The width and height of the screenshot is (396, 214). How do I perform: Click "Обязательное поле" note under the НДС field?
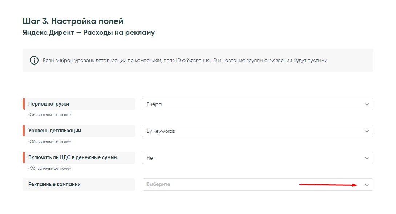[x=49, y=168]
